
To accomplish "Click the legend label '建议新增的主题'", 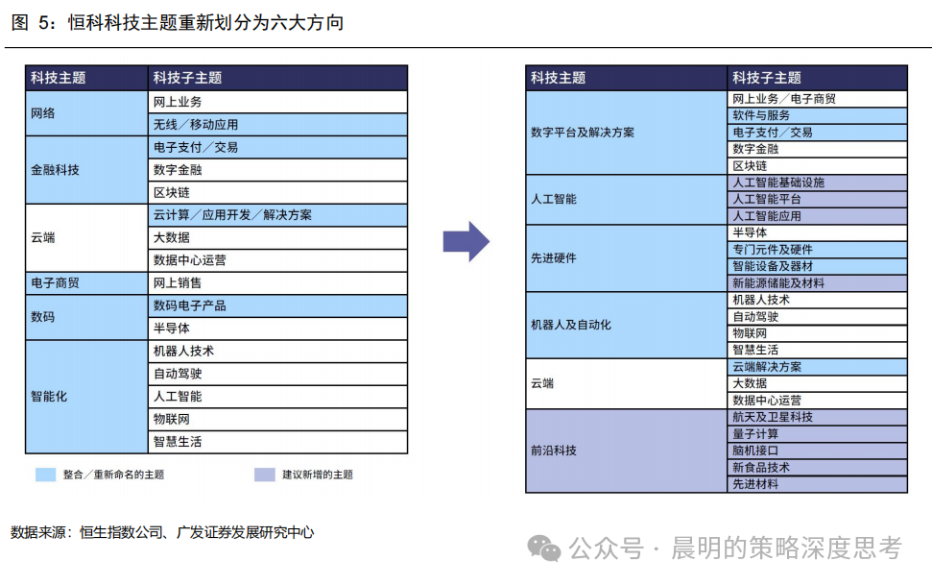I will [x=318, y=475].
